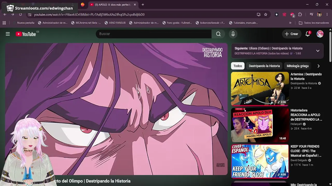Open the media controls icon

click(x=312, y=14)
